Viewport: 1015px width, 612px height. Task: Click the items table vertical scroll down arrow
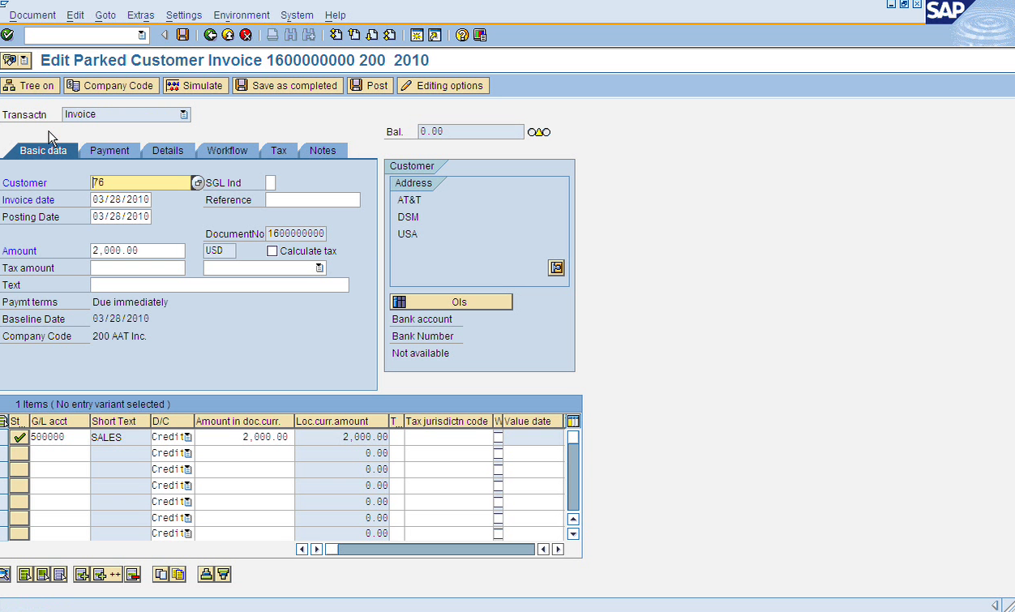[x=573, y=534]
